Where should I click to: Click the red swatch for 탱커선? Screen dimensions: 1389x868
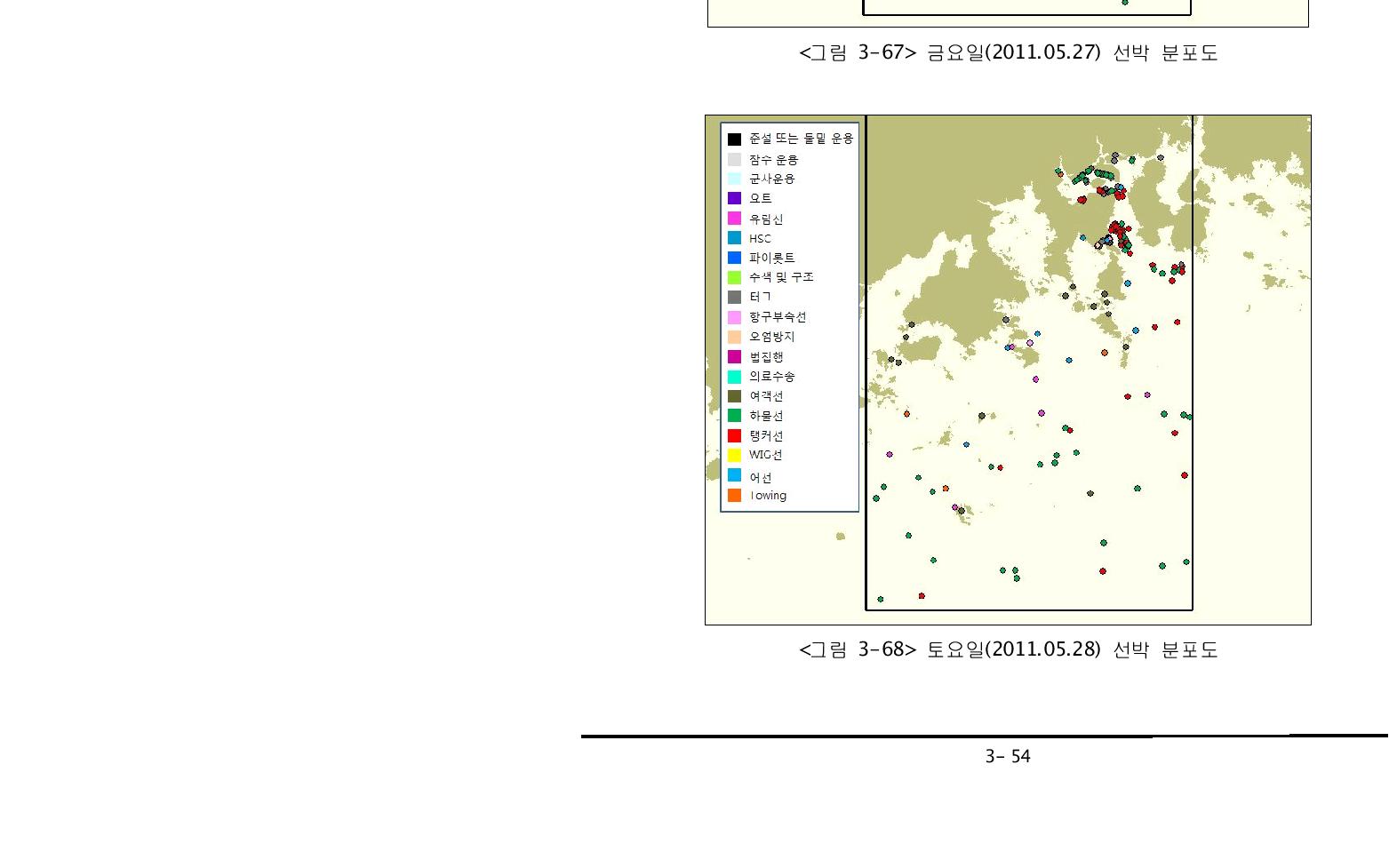click(x=734, y=435)
